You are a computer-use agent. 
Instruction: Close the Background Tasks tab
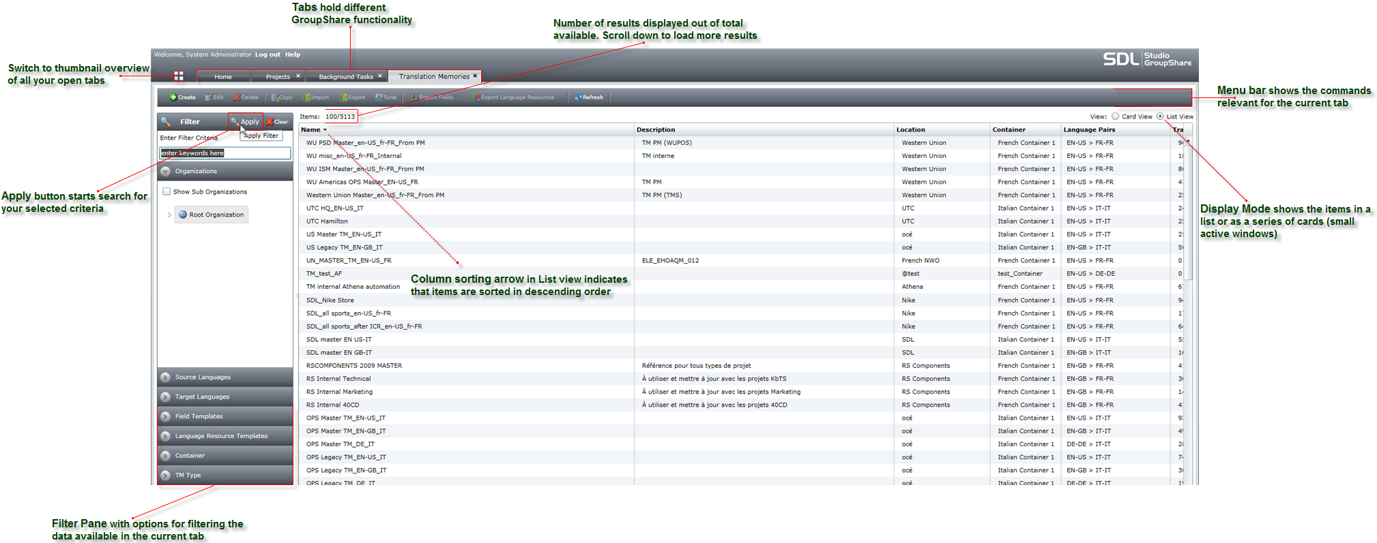click(380, 76)
